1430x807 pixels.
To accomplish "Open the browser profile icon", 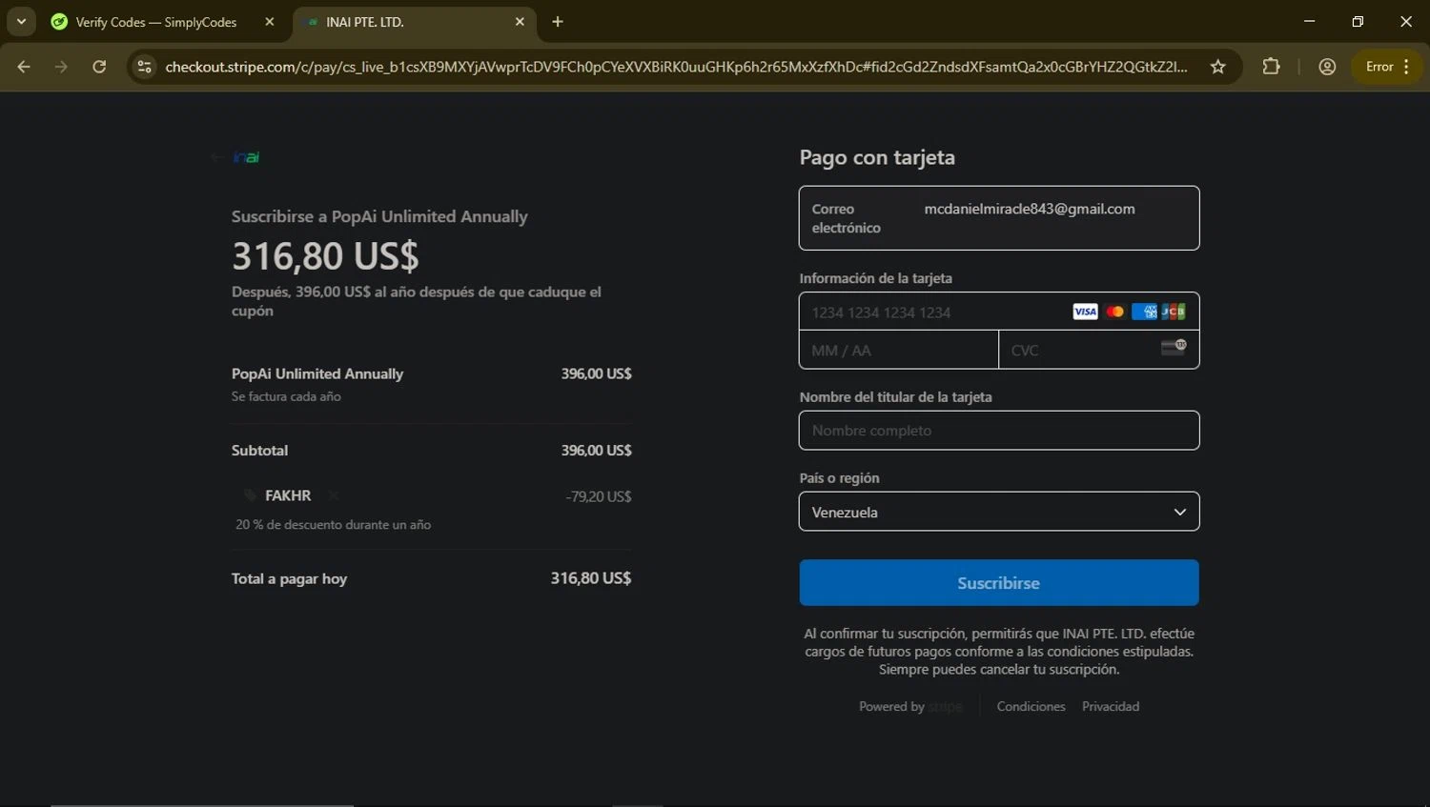I will (1327, 67).
